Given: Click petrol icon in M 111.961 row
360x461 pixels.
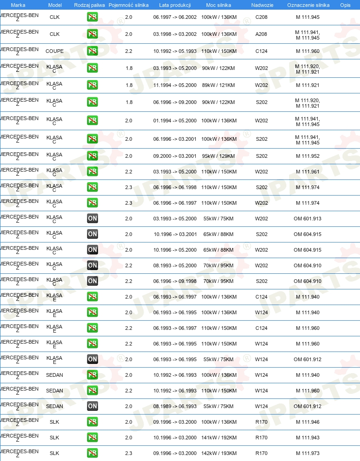Looking at the screenshot, I should (93, 172).
